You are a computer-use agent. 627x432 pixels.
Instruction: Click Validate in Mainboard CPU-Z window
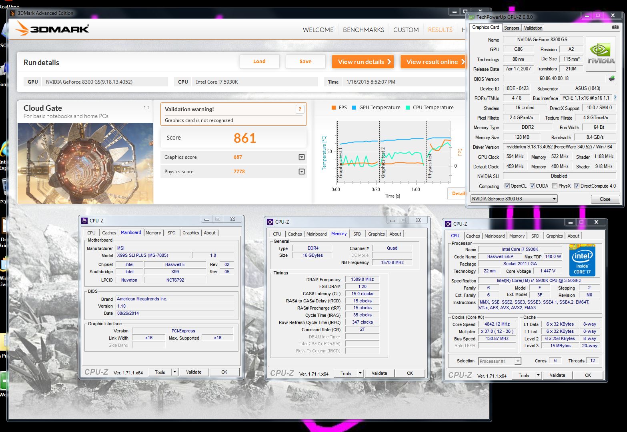tap(194, 372)
